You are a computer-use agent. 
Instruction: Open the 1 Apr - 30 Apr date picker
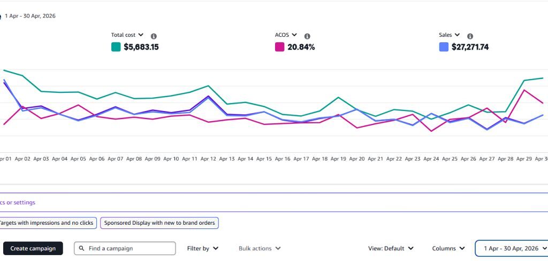pyautogui.click(x=512, y=248)
